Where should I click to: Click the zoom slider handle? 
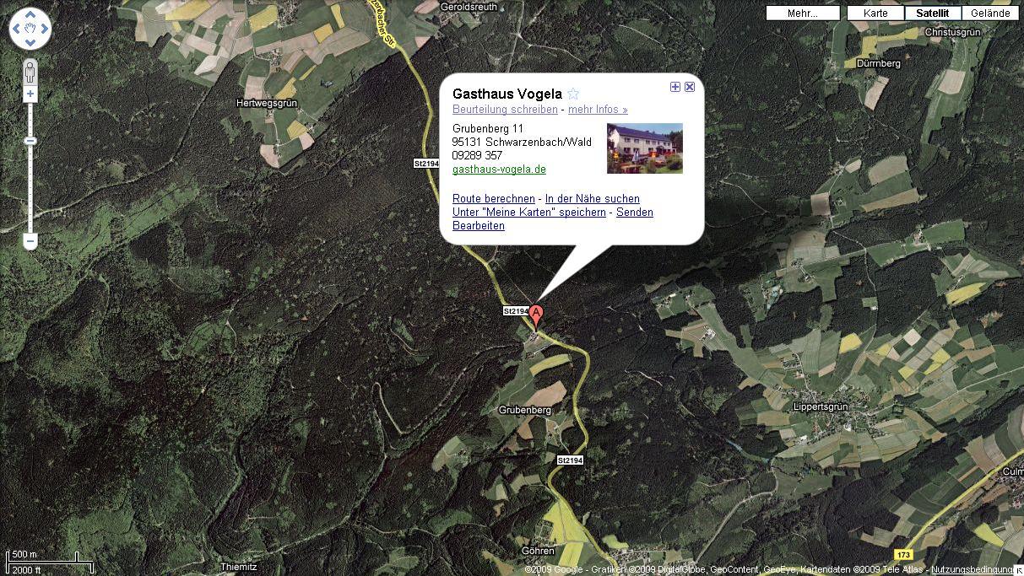30,140
